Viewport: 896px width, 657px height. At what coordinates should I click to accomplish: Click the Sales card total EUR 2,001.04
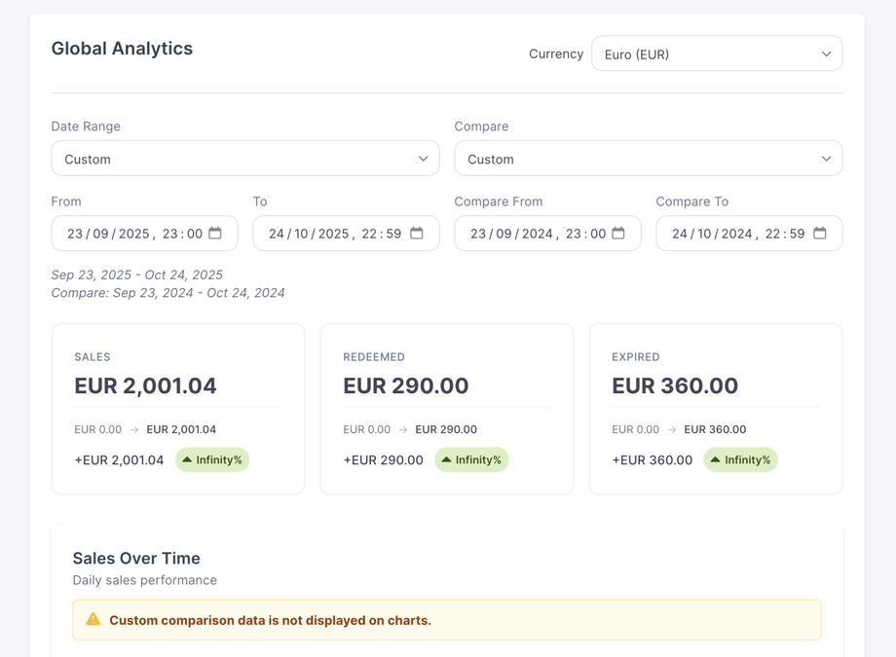point(145,385)
